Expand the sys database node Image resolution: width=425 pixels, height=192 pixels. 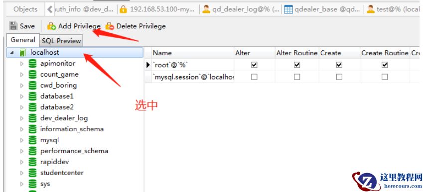[22, 184]
